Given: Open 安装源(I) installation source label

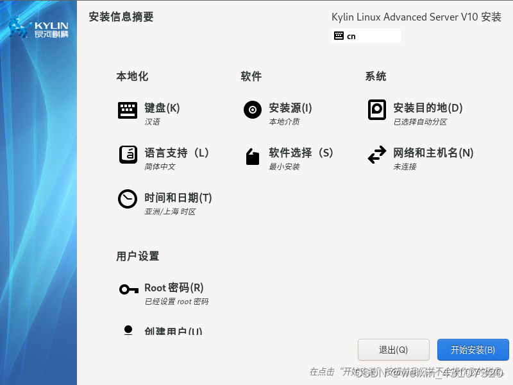Looking at the screenshot, I should (x=290, y=108).
